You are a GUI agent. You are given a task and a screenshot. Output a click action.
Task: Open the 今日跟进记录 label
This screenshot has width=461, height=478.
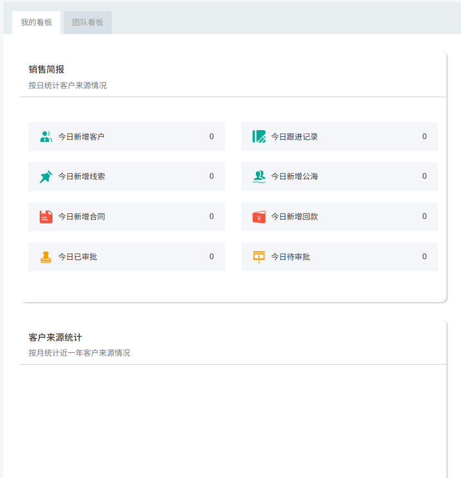click(x=294, y=137)
